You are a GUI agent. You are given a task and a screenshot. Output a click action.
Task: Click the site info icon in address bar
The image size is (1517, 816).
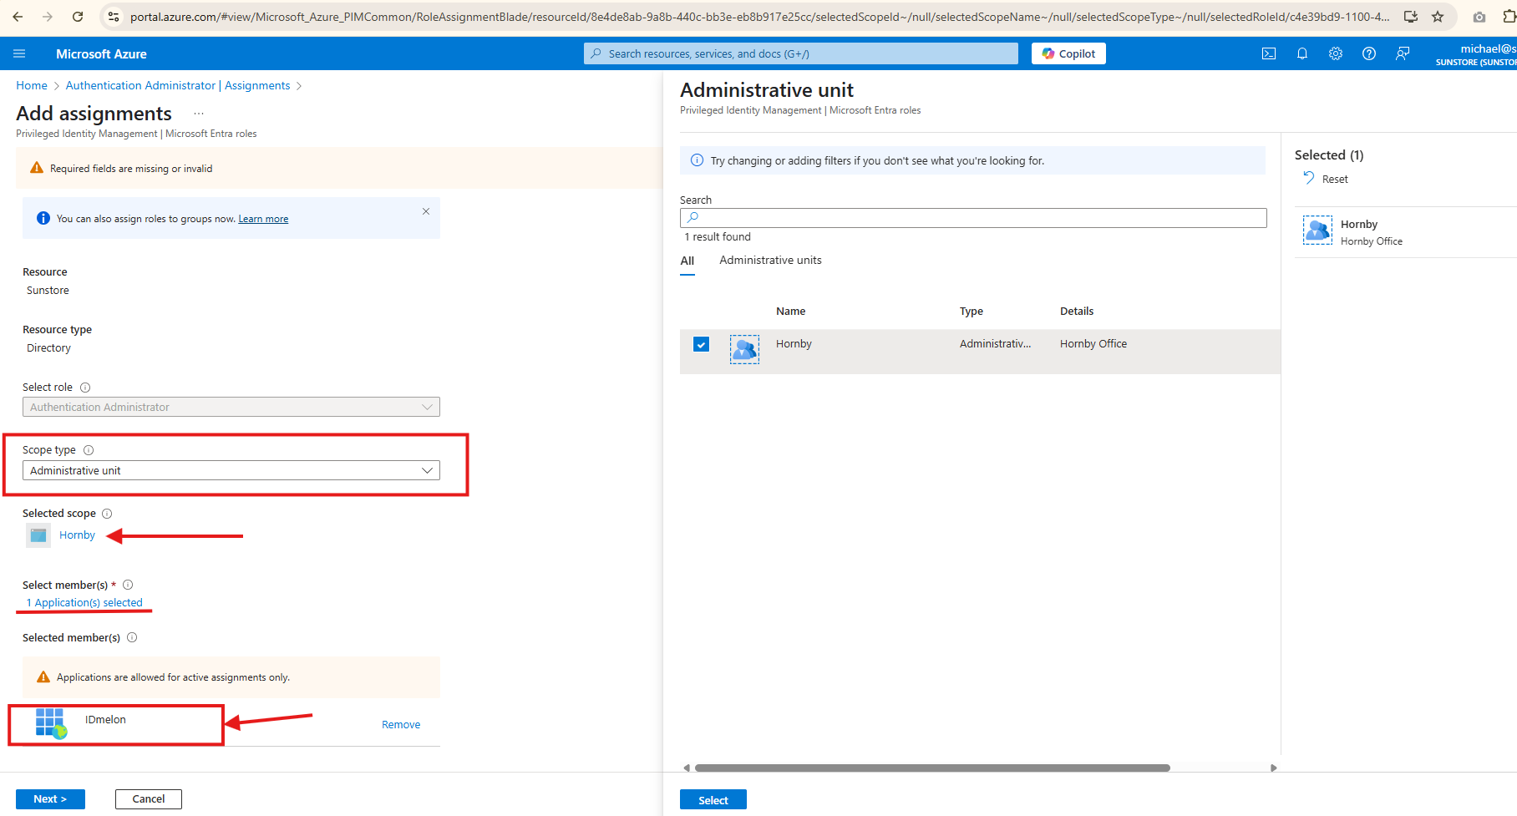pos(114,17)
